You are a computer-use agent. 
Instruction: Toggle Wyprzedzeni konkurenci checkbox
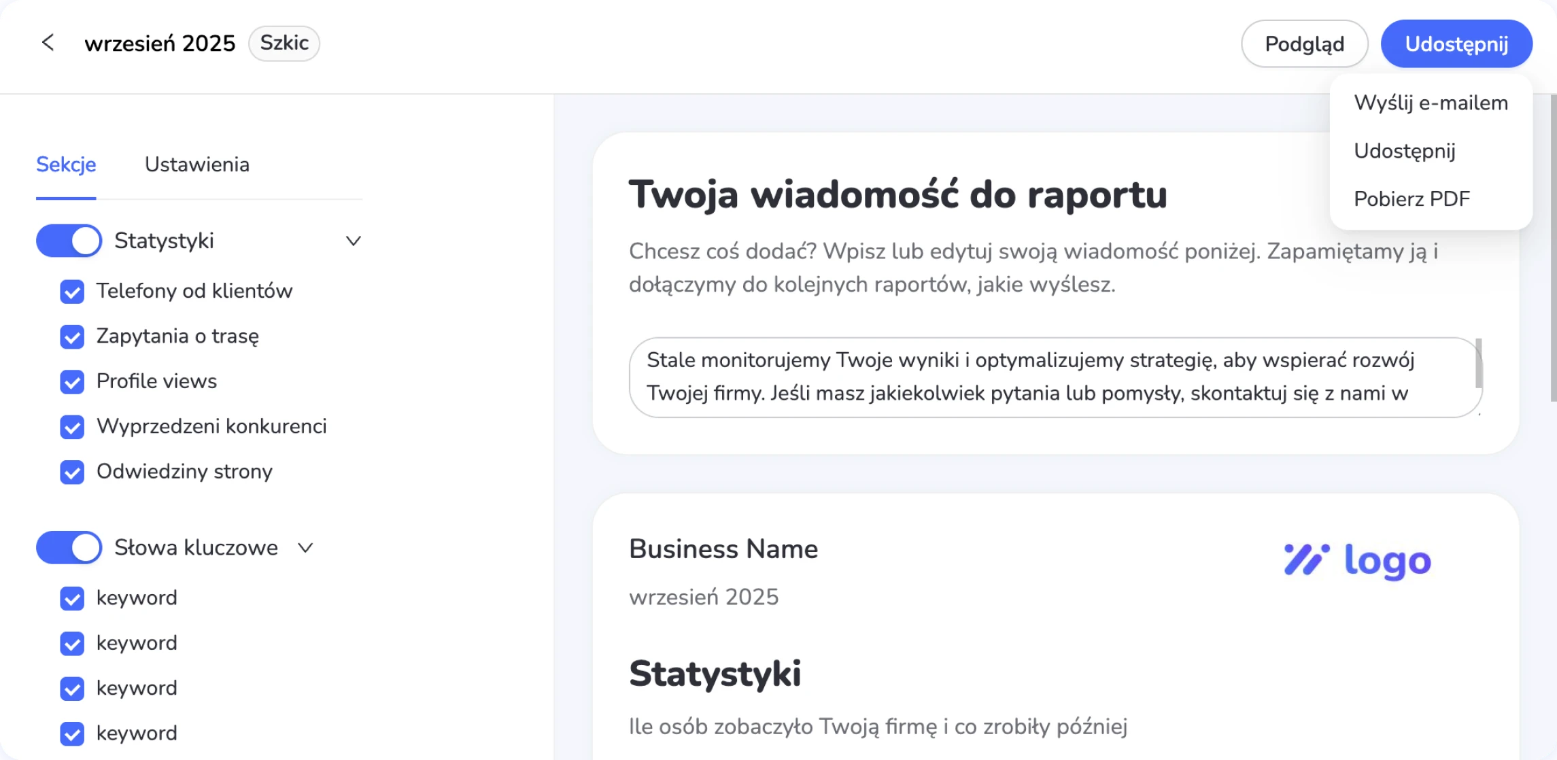tap(72, 427)
